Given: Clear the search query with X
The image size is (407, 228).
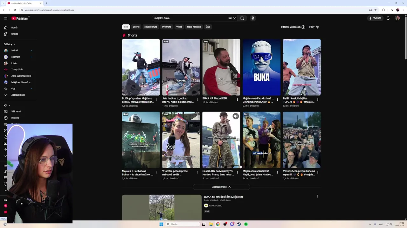Looking at the screenshot, I should click(235, 18).
